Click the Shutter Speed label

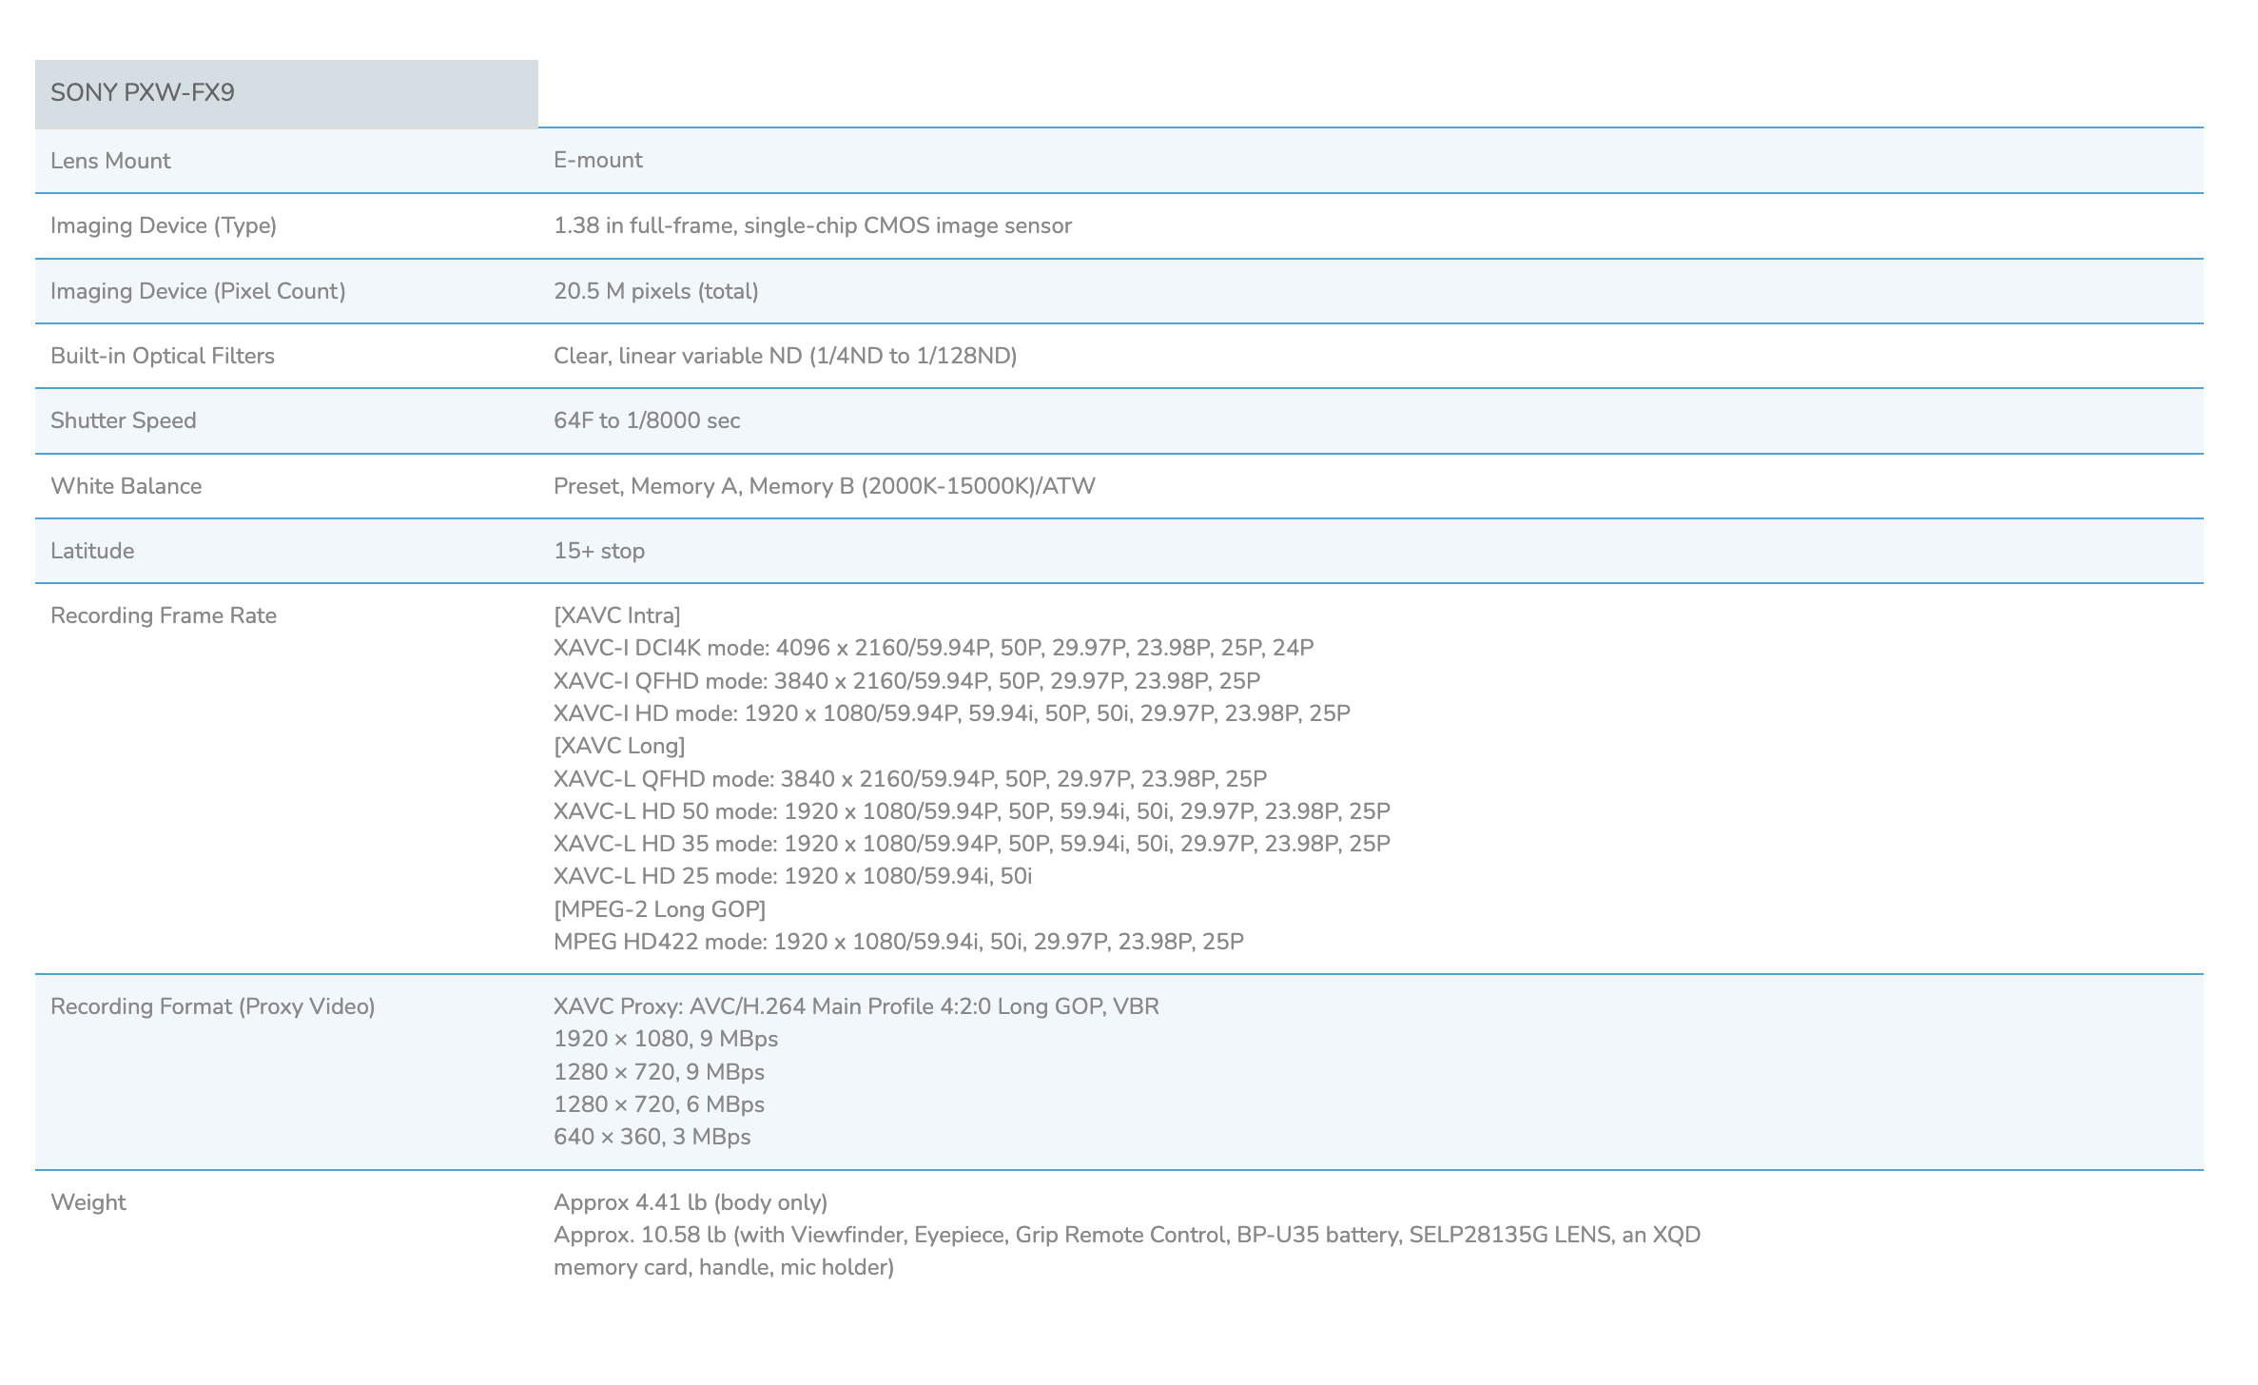tap(124, 420)
